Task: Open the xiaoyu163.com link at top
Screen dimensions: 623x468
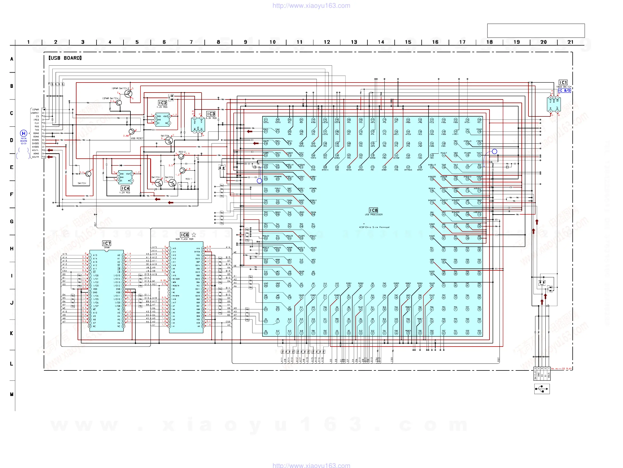Action: click(311, 6)
